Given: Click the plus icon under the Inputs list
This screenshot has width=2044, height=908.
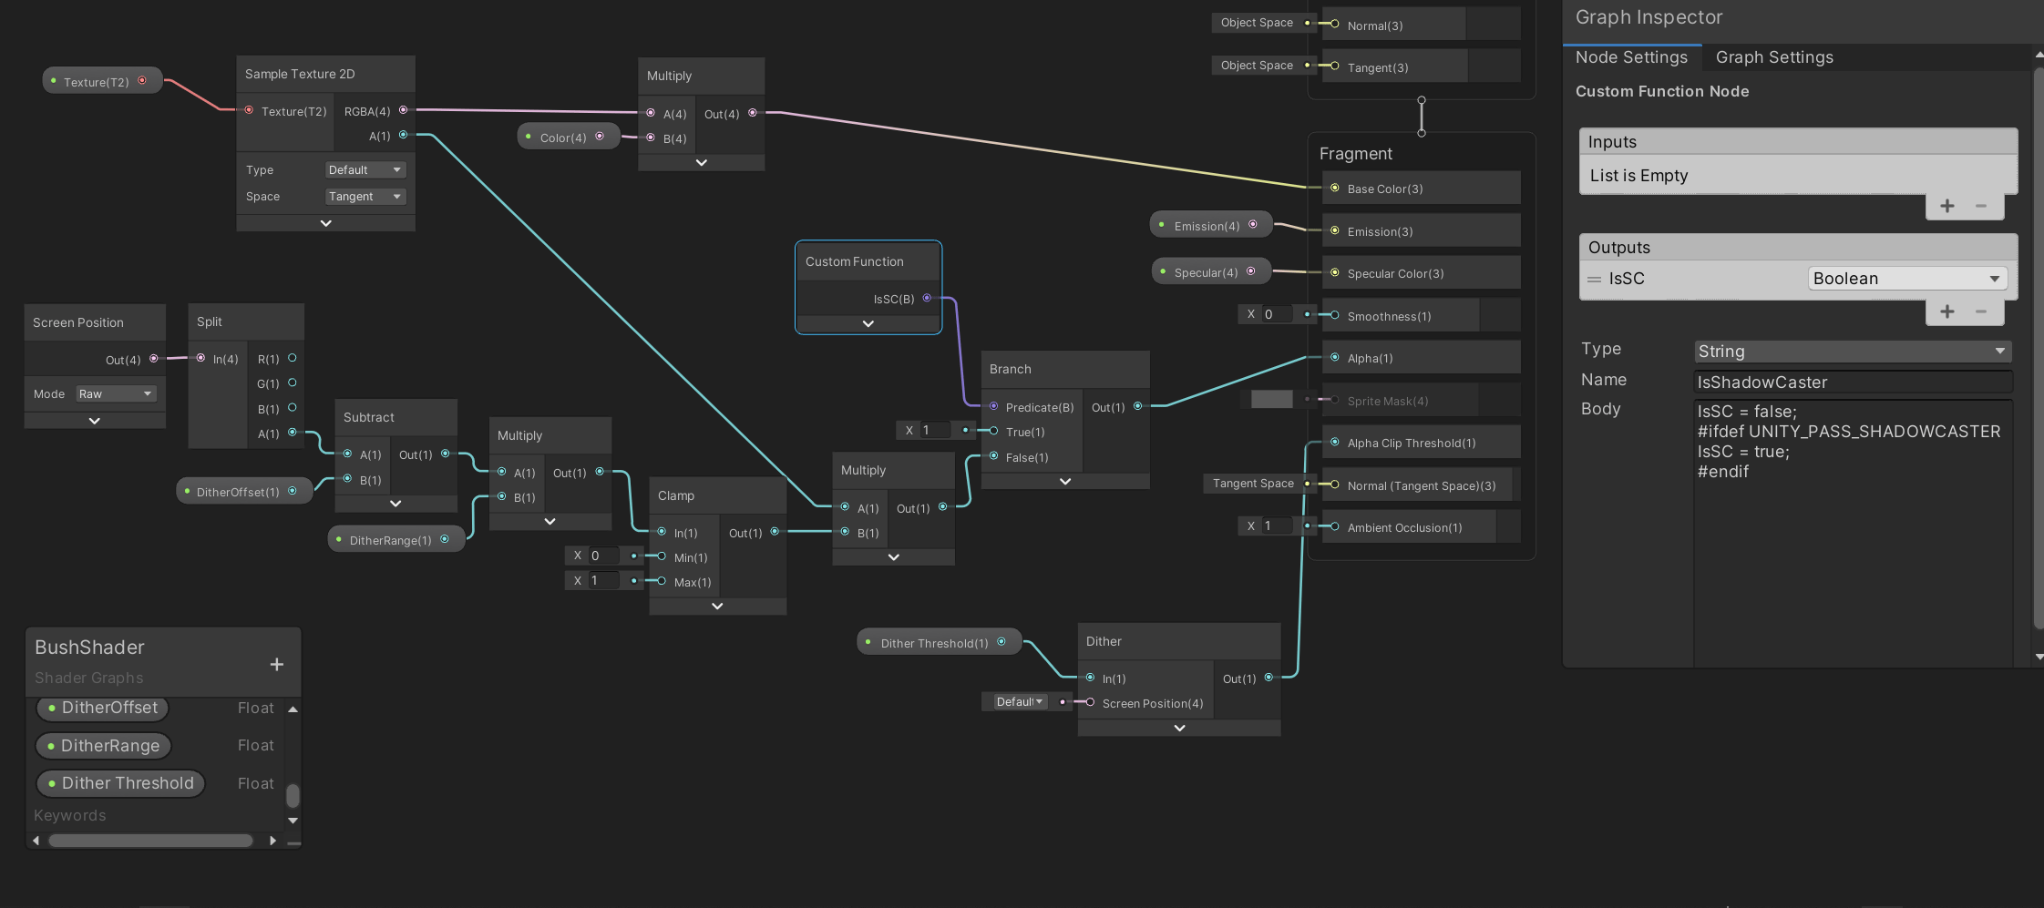Looking at the screenshot, I should [1947, 206].
